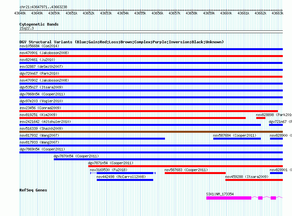
Task: Click the nsv3169530 (Fu2018) whiskered bar
Action: tap(123, 173)
